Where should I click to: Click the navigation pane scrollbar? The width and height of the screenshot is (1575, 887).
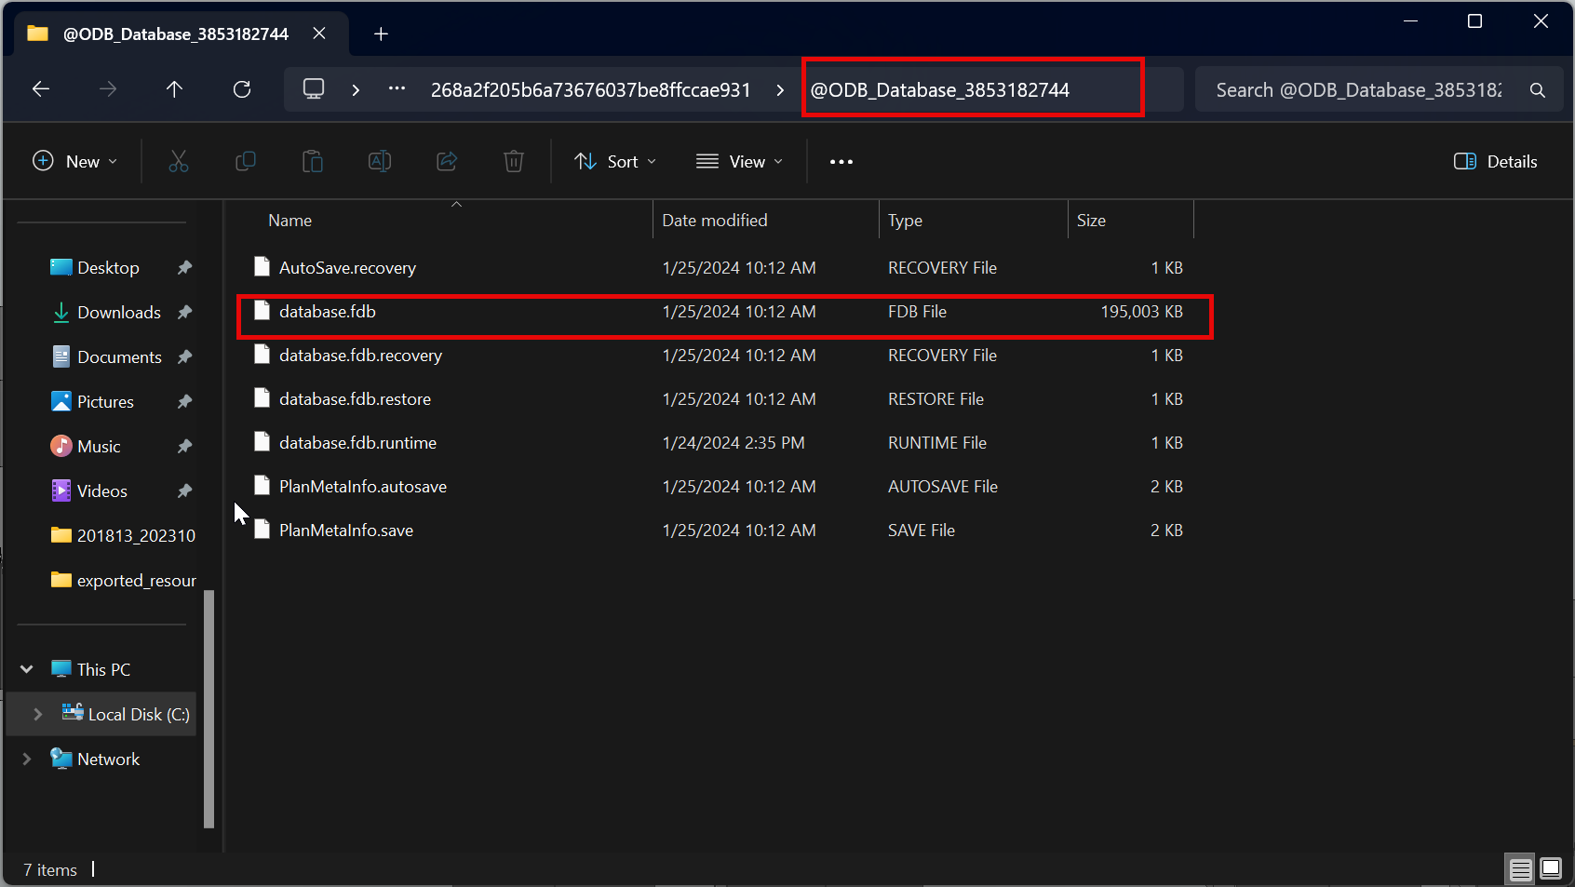209,707
